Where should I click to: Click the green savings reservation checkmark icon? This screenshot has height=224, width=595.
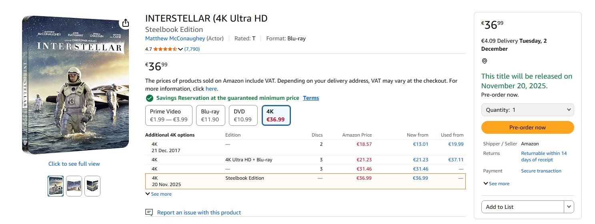pos(150,98)
